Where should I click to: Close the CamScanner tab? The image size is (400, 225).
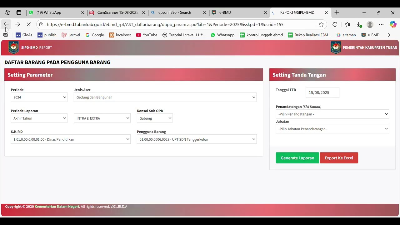143,12
